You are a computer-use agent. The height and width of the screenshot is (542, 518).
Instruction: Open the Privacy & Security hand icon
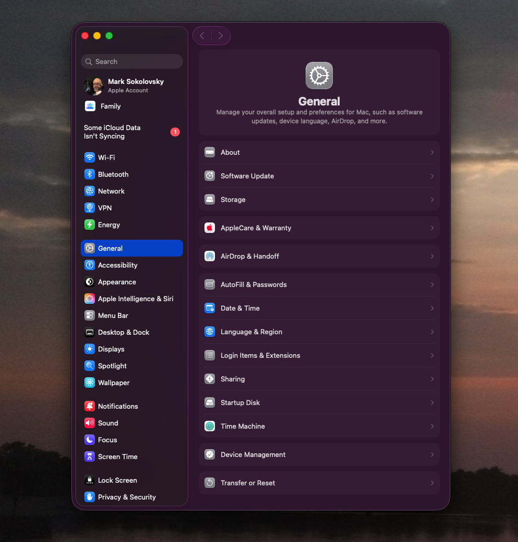(x=90, y=497)
